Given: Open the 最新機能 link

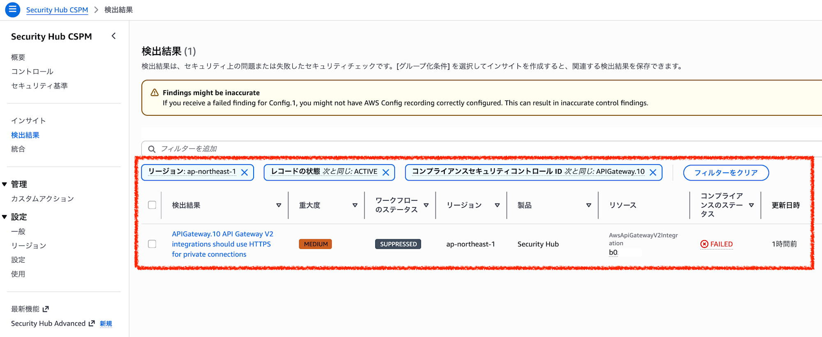Looking at the screenshot, I should [x=25, y=309].
